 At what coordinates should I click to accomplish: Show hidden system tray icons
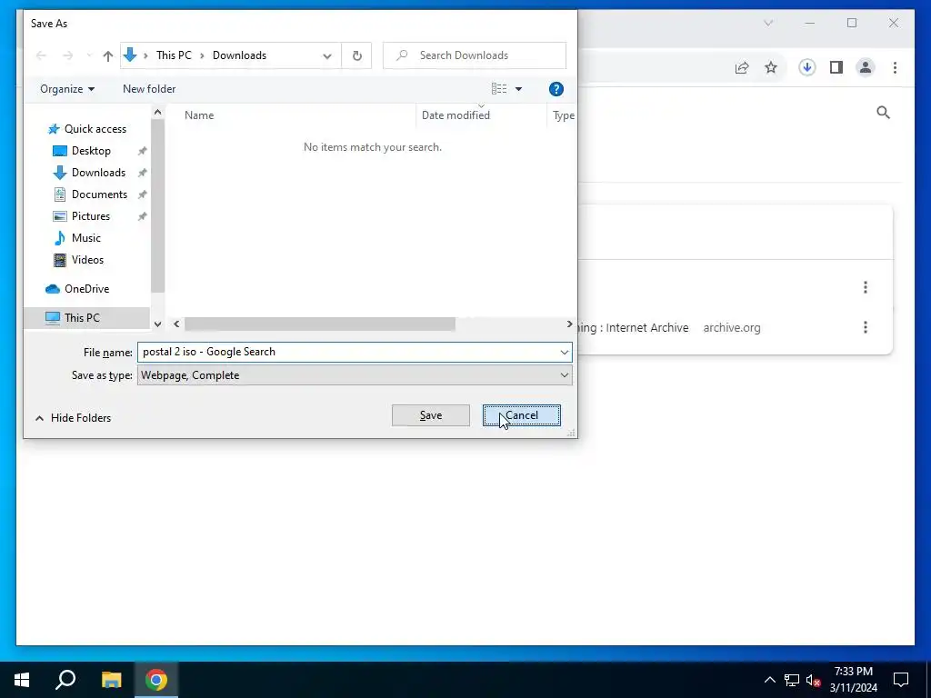(769, 680)
